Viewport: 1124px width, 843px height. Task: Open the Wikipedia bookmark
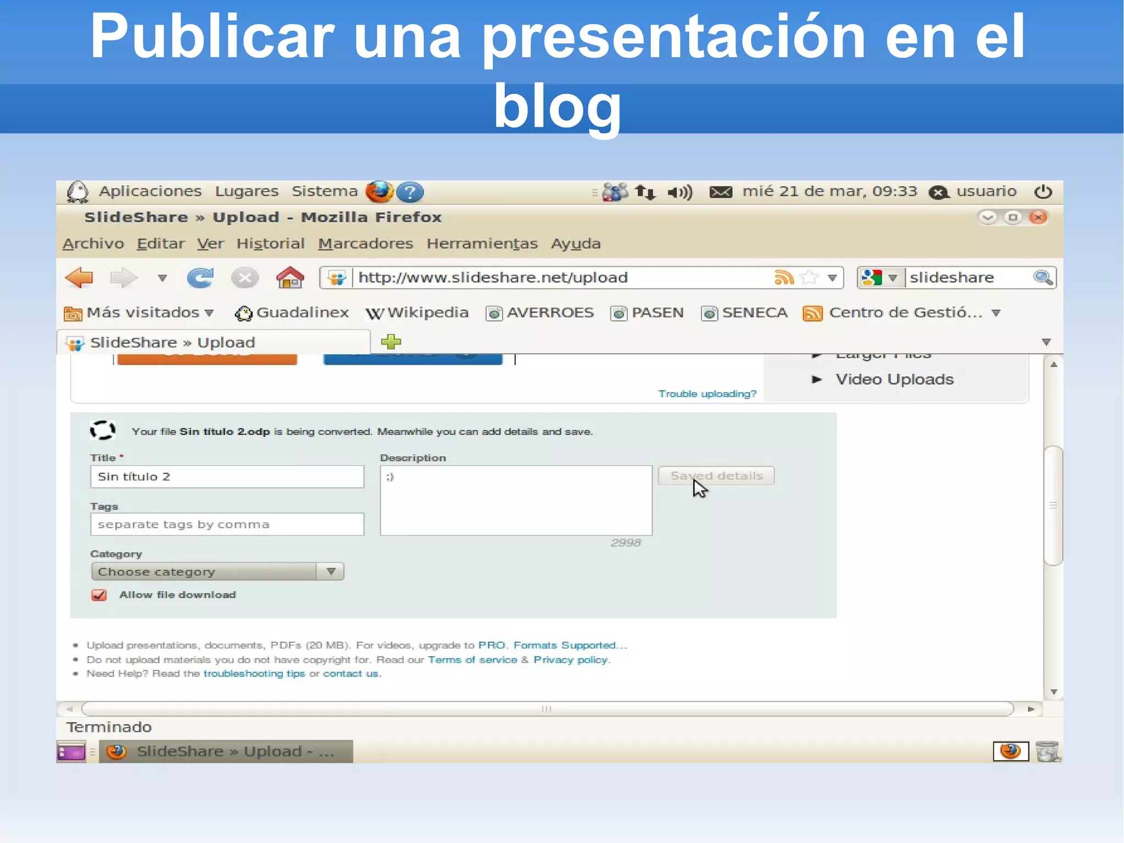417,313
